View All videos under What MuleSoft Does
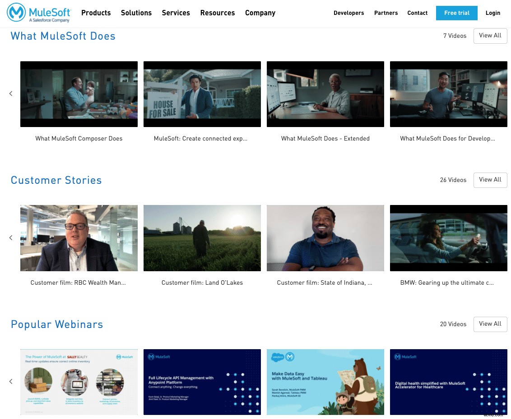This screenshot has width=511, height=419. point(490,36)
